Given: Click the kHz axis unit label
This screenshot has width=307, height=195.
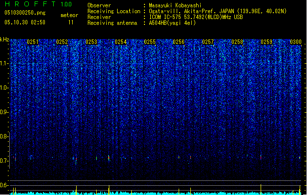Looking at the screenshot, I should point(4,39).
